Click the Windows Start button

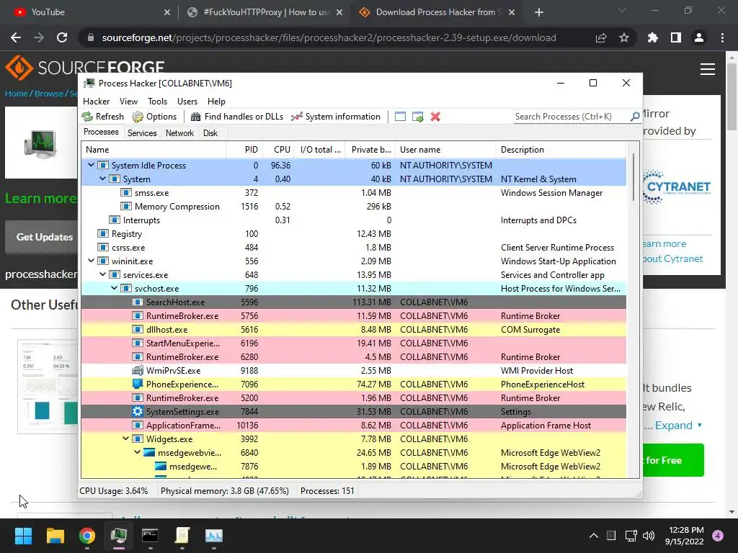point(23,536)
